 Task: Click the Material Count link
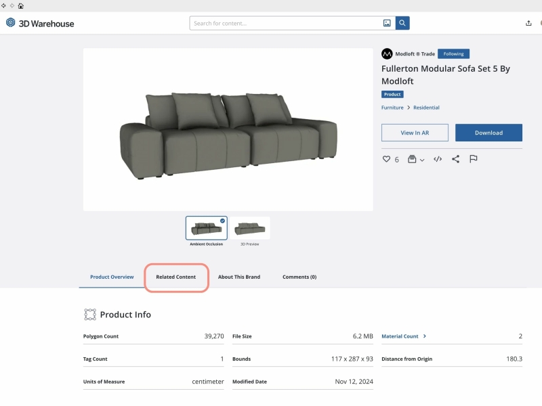pos(400,336)
